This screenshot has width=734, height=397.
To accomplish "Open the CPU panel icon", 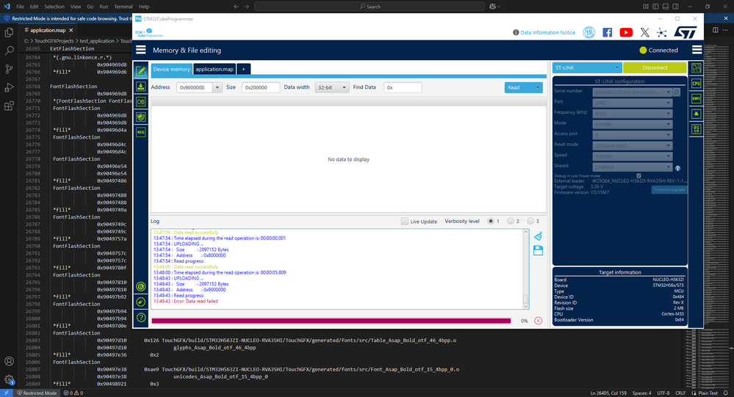I will [696, 84].
